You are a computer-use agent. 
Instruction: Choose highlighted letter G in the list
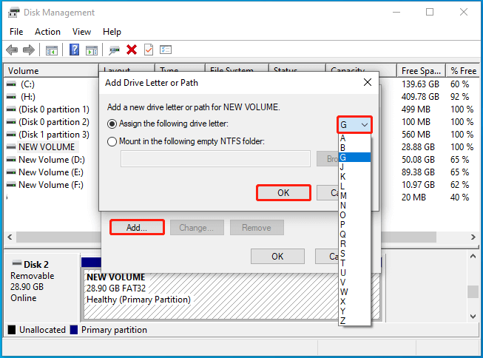[354, 158]
